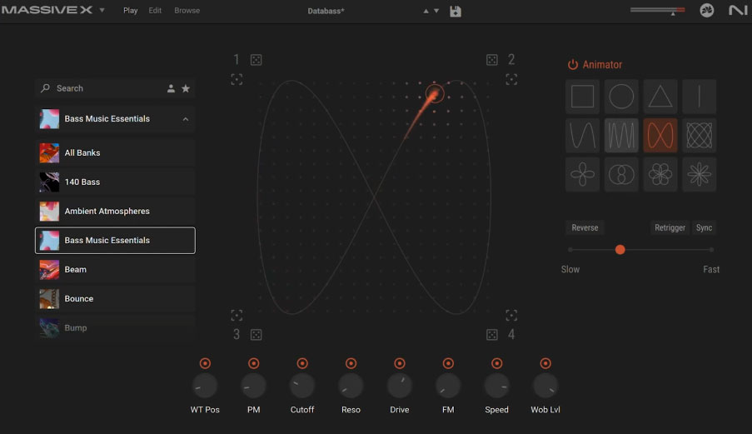Screen dimensions: 752x434
Task: Click the WT Pos knob
Action: pos(205,386)
